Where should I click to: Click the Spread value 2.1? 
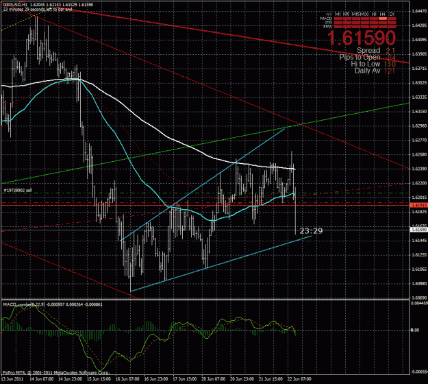pos(390,51)
